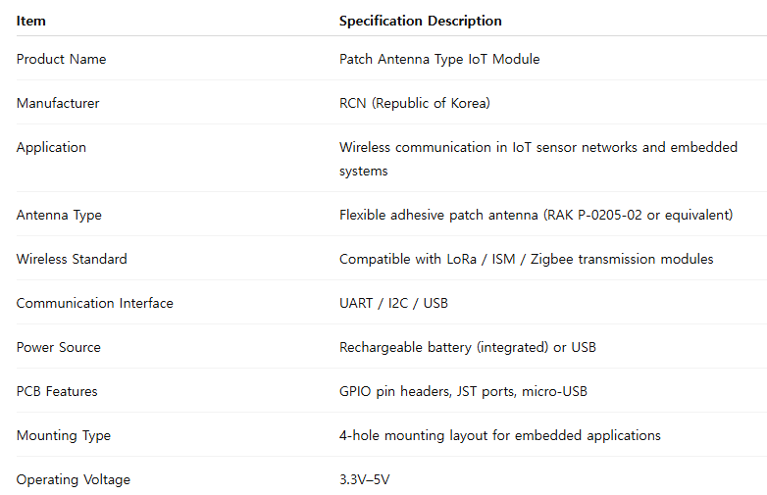Select the Wireless Standard row label

tap(72, 259)
